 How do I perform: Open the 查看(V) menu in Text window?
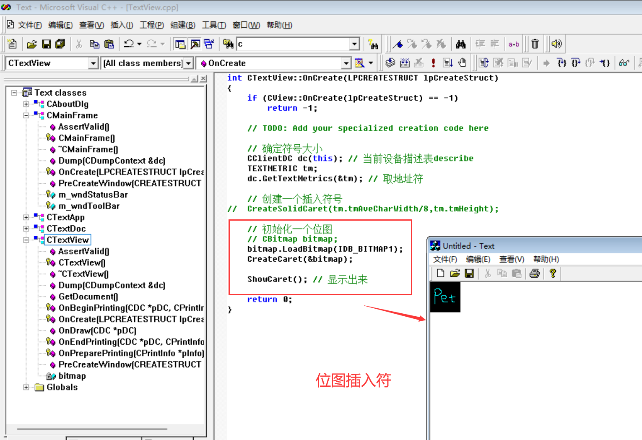coord(512,259)
